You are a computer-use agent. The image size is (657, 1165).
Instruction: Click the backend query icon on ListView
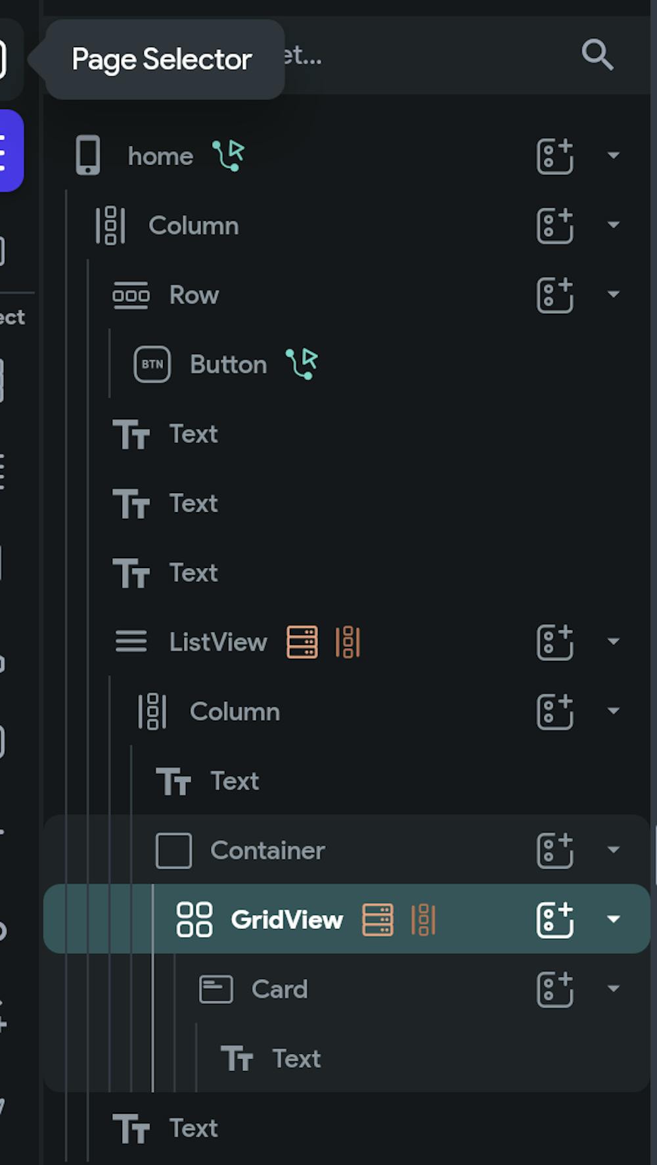(x=302, y=642)
